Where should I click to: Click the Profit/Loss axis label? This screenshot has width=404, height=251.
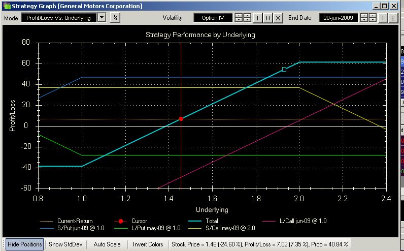pos(12,115)
